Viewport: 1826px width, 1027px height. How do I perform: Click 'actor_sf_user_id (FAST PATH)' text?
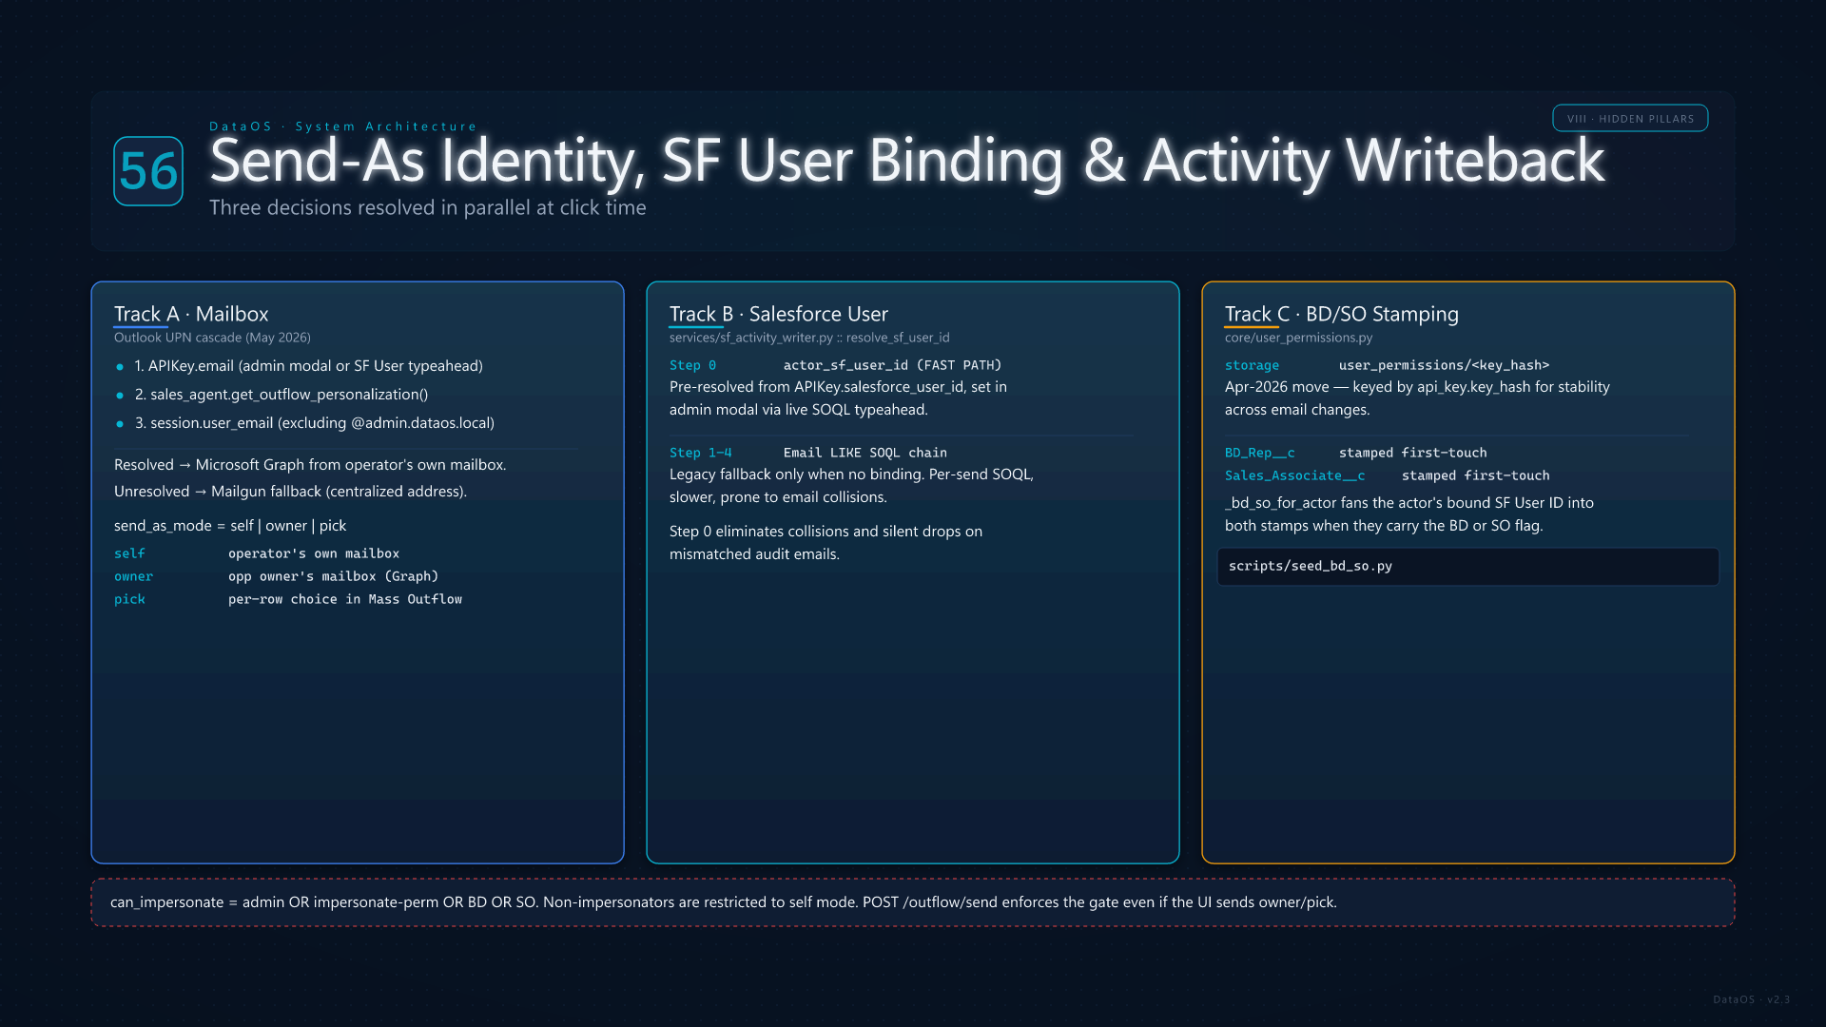(x=892, y=365)
